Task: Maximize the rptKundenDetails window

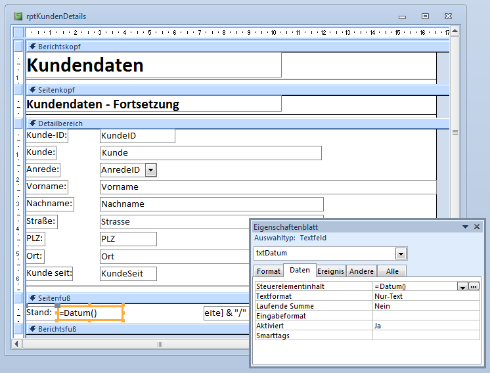Action: (426, 16)
